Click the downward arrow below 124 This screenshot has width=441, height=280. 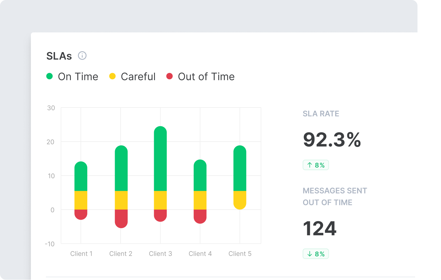coord(310,254)
